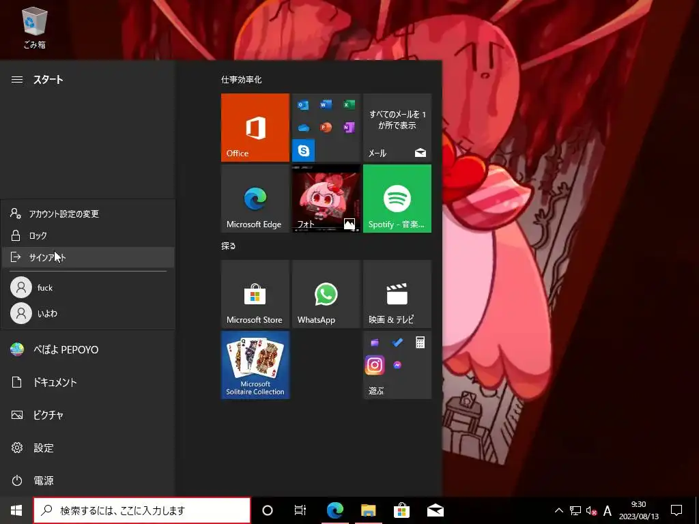Open Skype icon in Office folder tile
The width and height of the screenshot is (699, 524).
coord(304,150)
